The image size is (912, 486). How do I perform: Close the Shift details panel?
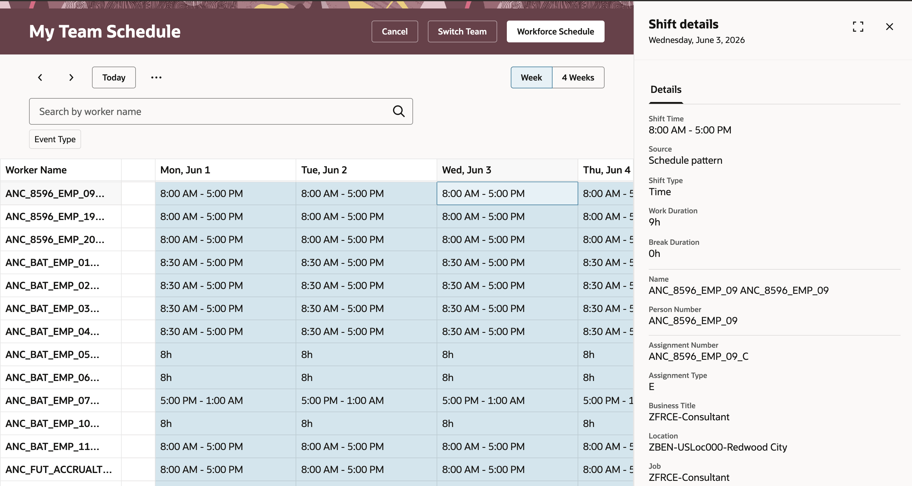889,27
